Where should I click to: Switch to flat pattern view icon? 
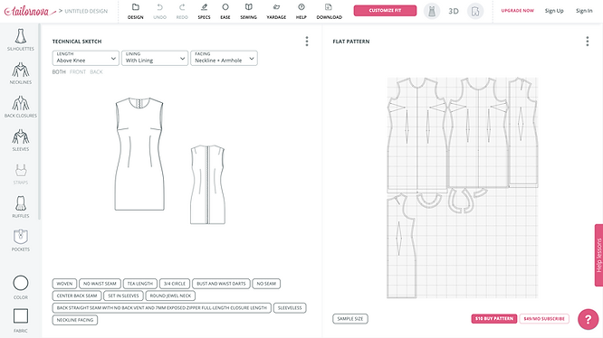[x=475, y=11]
